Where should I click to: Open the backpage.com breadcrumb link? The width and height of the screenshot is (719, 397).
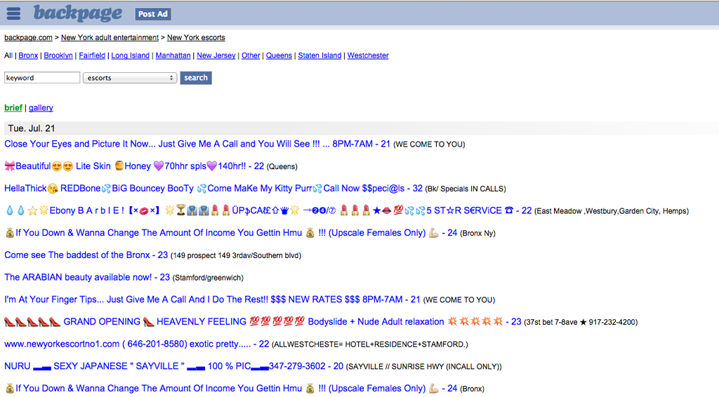coord(28,38)
